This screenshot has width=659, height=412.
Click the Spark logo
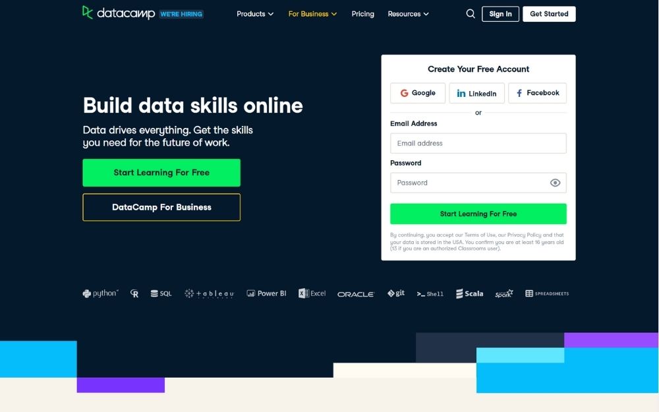(x=504, y=293)
